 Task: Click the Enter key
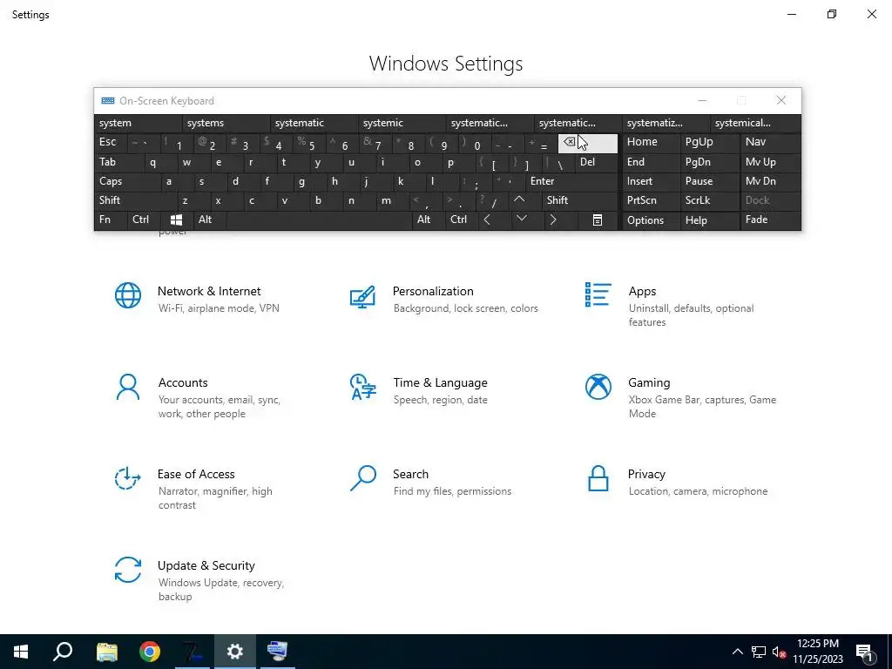pos(571,181)
